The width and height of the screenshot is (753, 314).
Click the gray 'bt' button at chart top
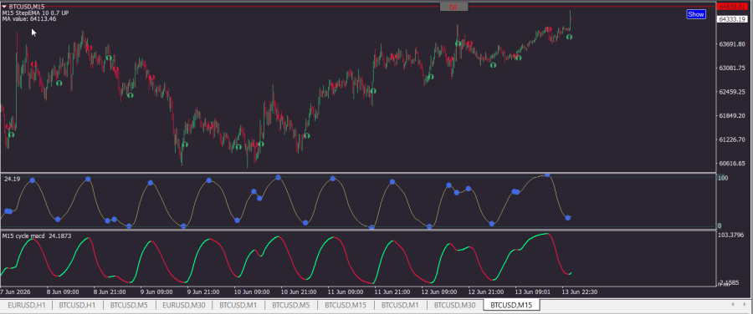click(x=453, y=7)
